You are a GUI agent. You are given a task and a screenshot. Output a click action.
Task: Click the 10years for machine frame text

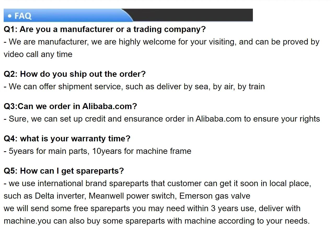pyautogui.click(x=142, y=151)
